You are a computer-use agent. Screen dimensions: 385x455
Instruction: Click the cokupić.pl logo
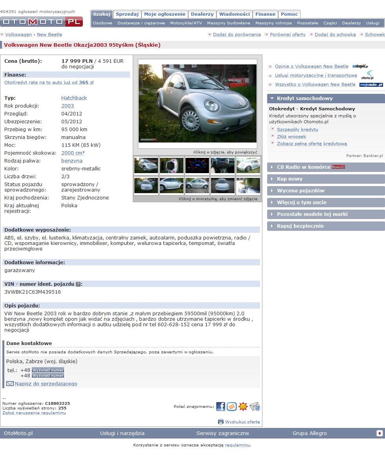pyautogui.click(x=360, y=66)
